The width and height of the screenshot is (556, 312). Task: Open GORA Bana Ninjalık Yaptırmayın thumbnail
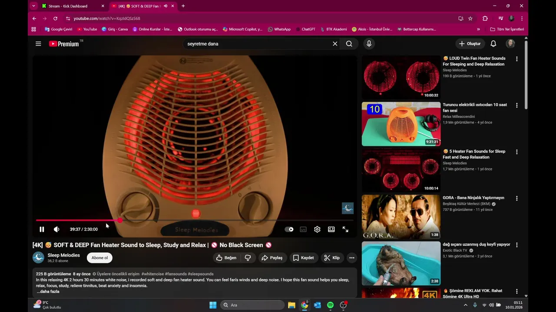(x=401, y=217)
